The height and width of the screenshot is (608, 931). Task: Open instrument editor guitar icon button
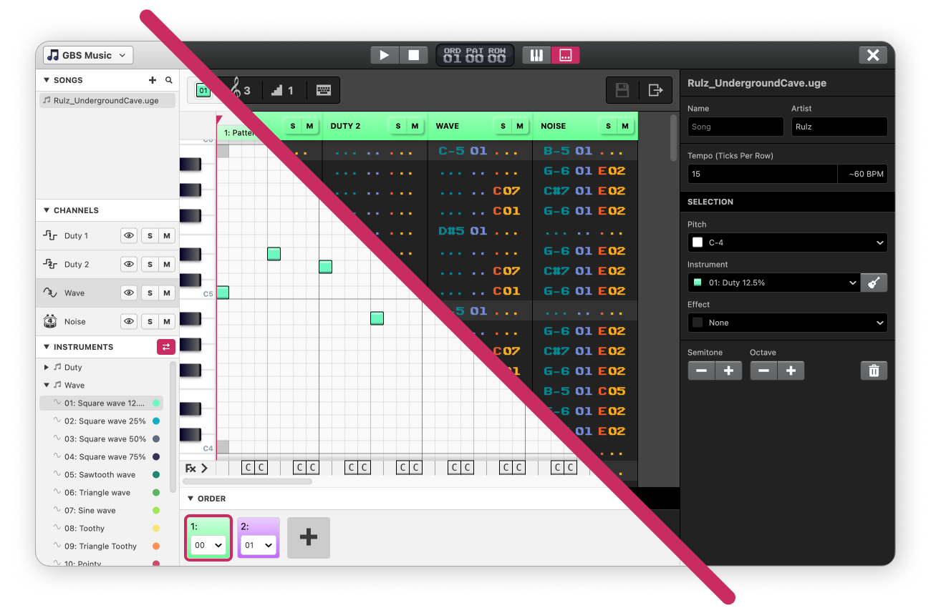874,283
